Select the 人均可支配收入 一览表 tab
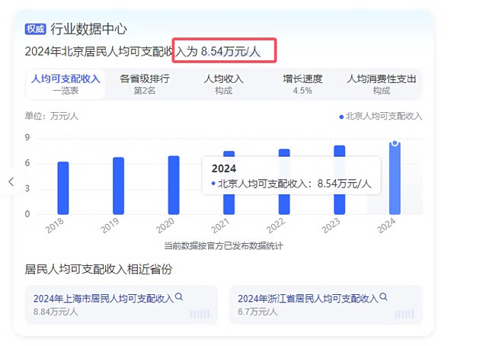Viewport: 480px width, 346px height. tap(66, 84)
